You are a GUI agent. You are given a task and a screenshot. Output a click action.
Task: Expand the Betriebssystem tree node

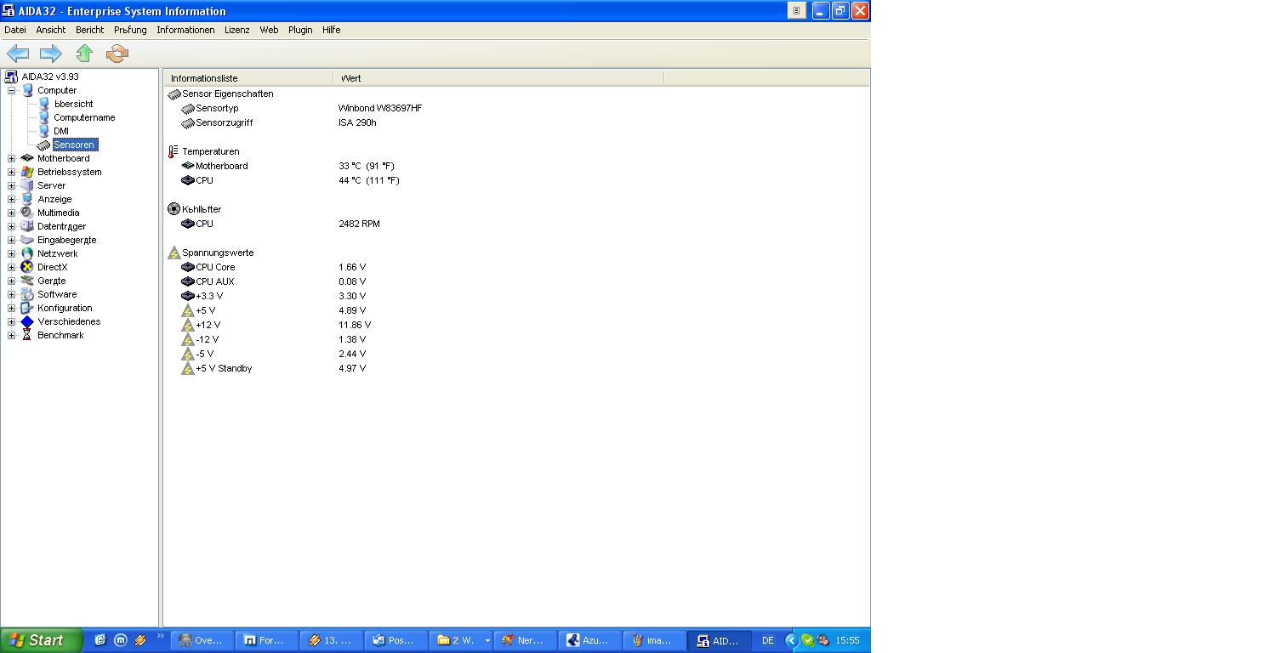(x=12, y=172)
